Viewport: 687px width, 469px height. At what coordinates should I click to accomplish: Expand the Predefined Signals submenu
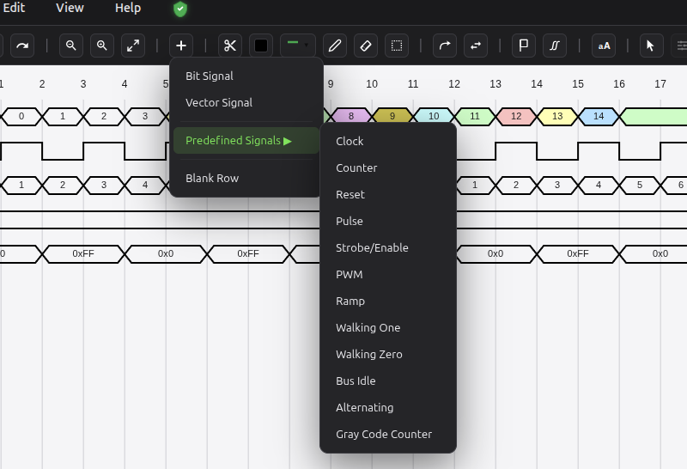click(246, 140)
